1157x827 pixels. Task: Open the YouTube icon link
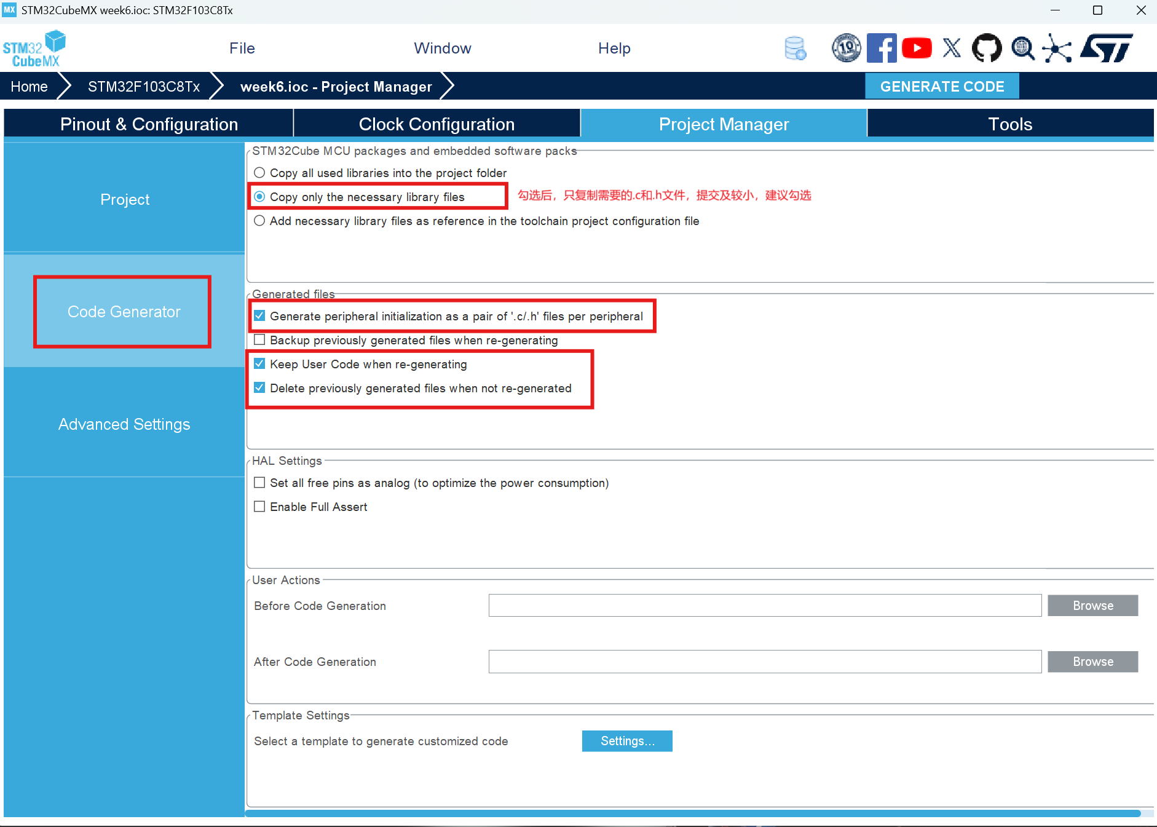click(x=917, y=48)
